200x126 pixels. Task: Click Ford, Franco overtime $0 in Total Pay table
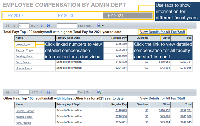click(x=147, y=62)
